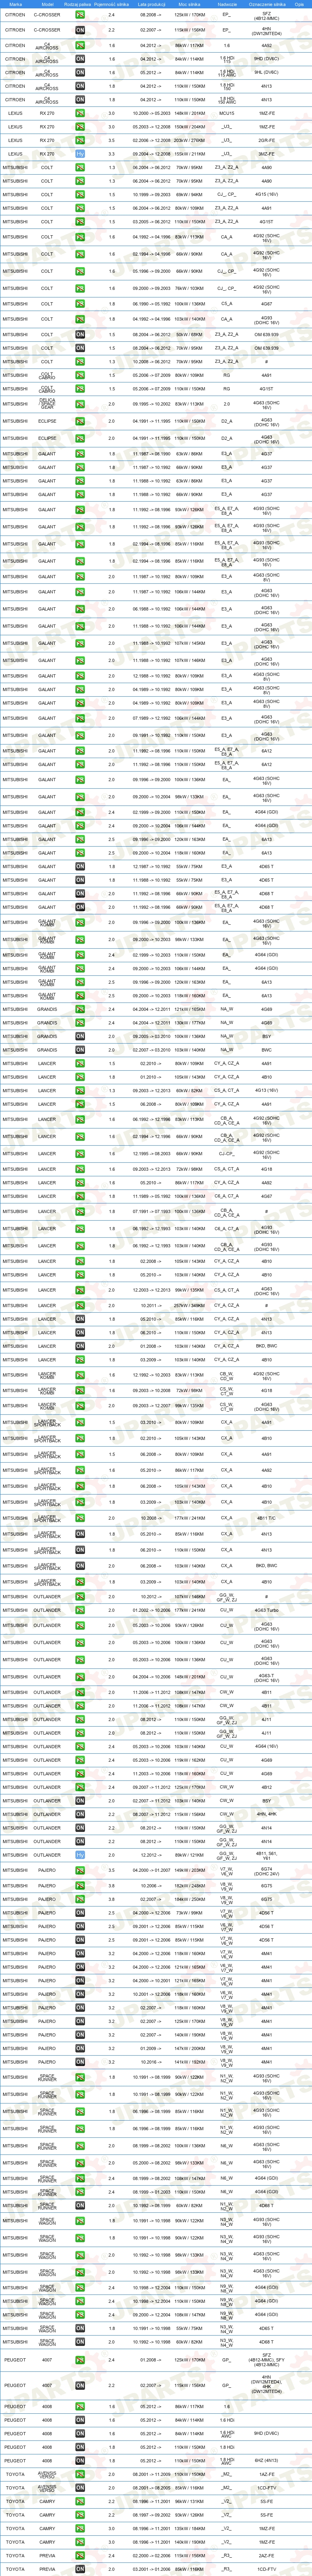Click the '4B11 T/C' engine code cell
Viewport: 312px width, 2576px height.
266,1518
